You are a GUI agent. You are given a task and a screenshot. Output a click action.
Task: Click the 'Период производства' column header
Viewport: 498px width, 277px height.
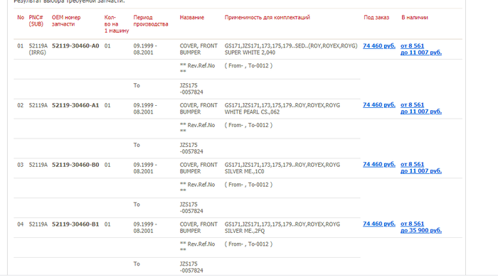pos(151,21)
